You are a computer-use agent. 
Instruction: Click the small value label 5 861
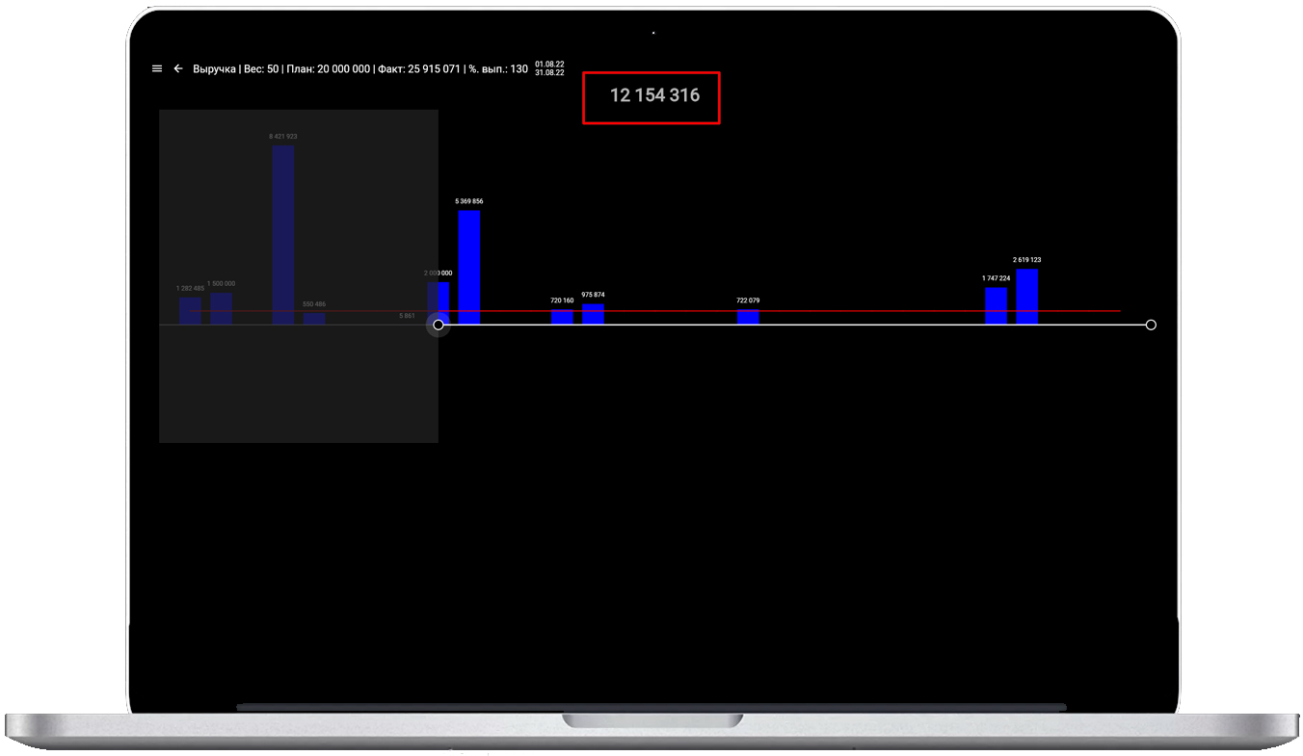(407, 316)
